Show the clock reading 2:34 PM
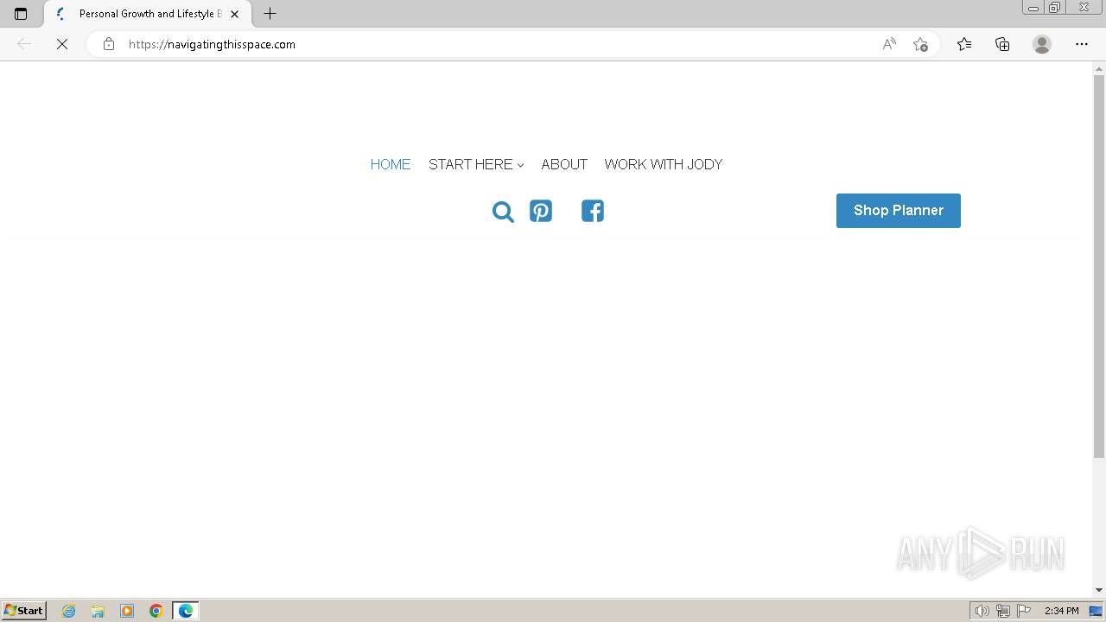The height and width of the screenshot is (622, 1106). [1061, 611]
